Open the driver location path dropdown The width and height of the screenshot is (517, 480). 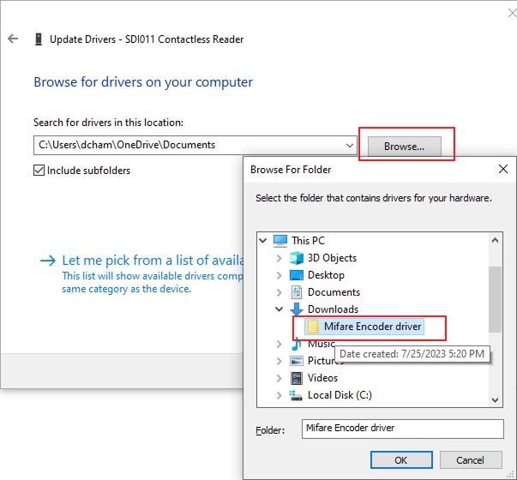point(349,146)
